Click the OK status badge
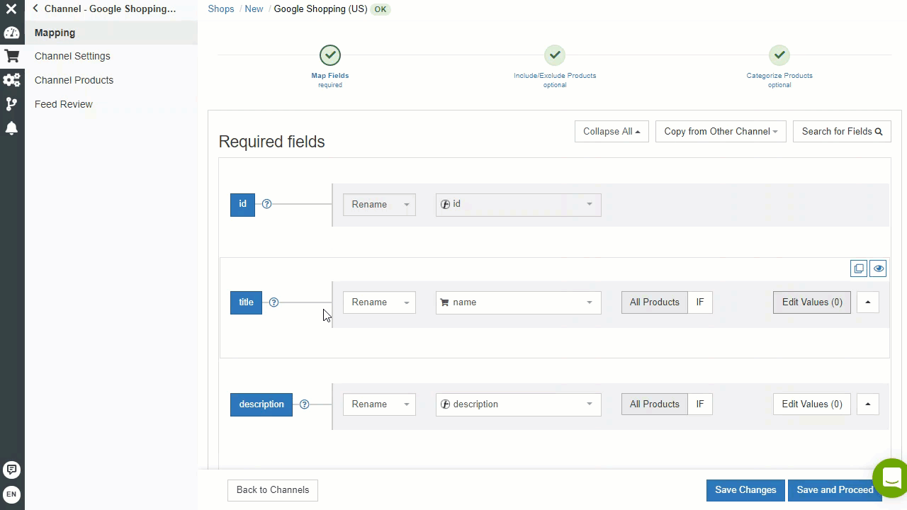The width and height of the screenshot is (907, 510). coord(381,9)
